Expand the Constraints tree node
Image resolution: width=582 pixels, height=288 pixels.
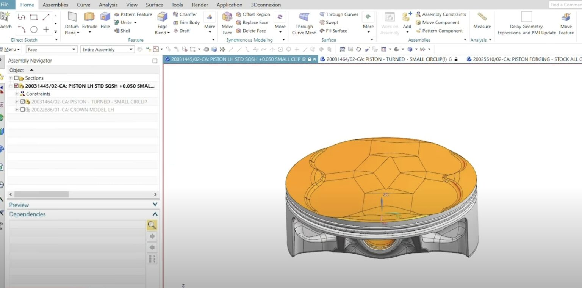point(17,94)
